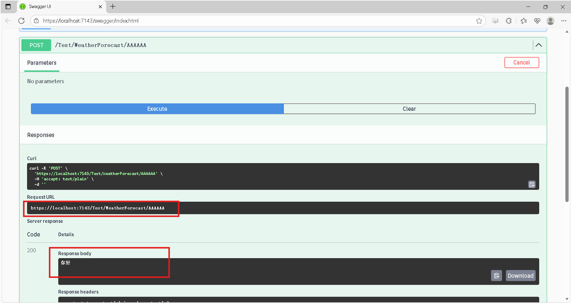Copy the response body to clipboard

[x=496, y=276]
